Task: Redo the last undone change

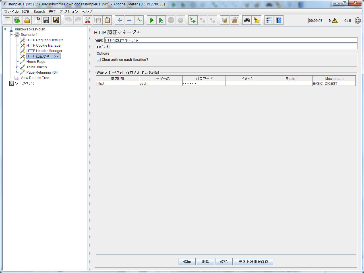Action: tap(78, 20)
